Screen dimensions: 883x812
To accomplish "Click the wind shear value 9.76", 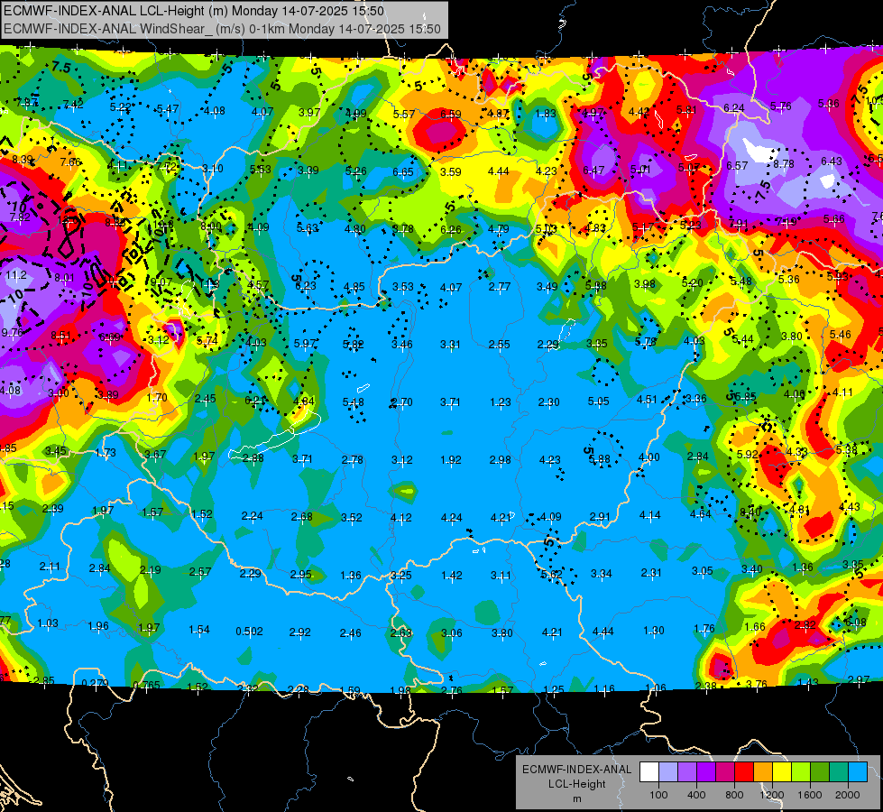I will click(x=12, y=332).
